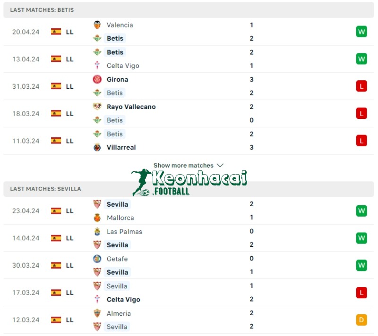Click the Rayo Vallecano crest
Image resolution: width=378 pixels, height=336 pixels.
(x=98, y=107)
